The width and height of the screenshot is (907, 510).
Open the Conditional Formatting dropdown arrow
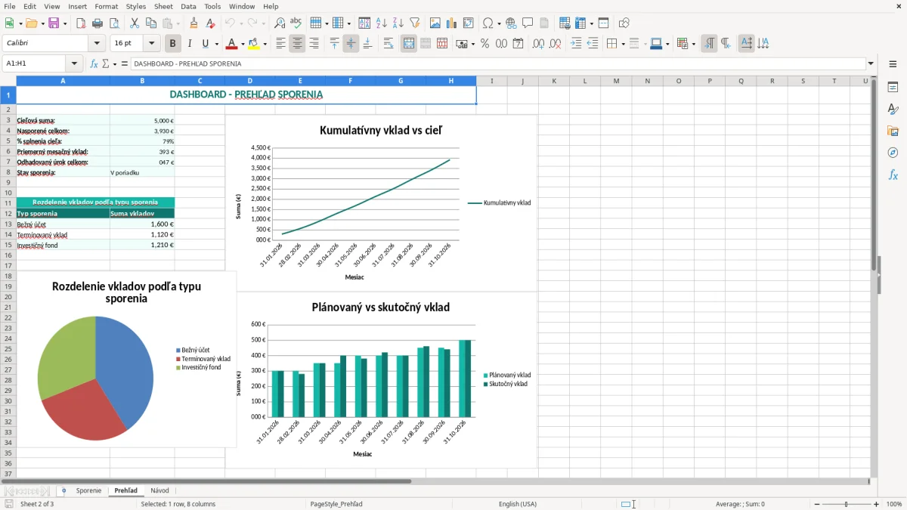pos(693,44)
